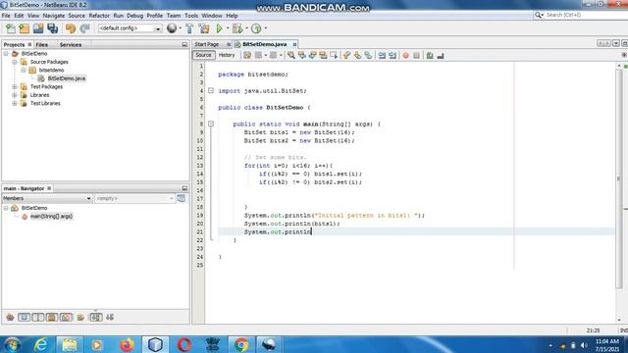Open the Refactor menu
The width and height of the screenshot is (628, 353).
click(x=99, y=16)
